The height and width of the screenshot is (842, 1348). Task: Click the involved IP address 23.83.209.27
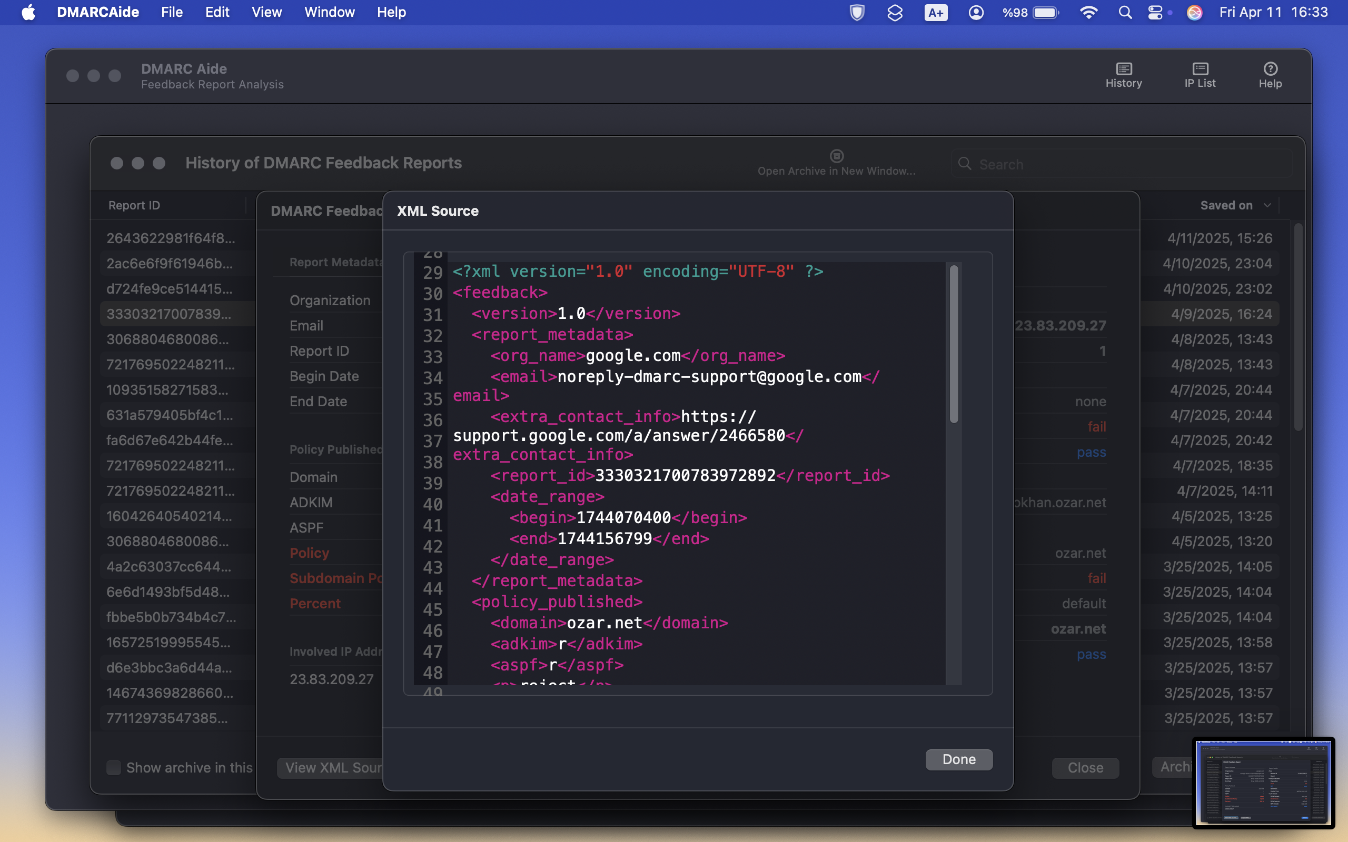(x=331, y=679)
